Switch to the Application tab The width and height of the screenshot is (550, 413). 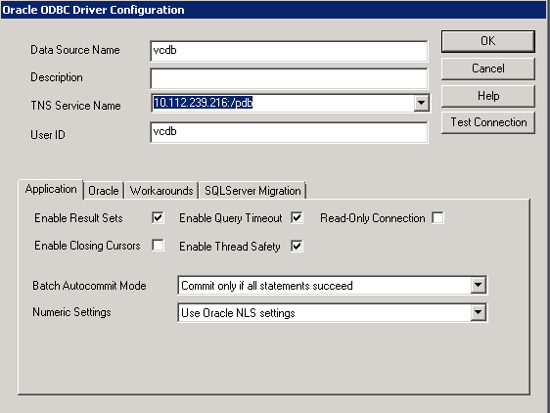51,189
